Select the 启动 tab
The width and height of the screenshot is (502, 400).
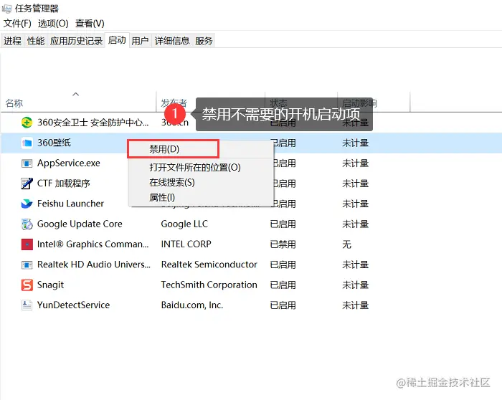(x=117, y=40)
